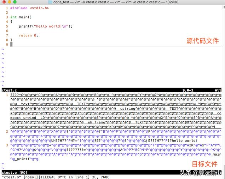
Task: Click line number 6 in source pane
Action: pos(7,31)
